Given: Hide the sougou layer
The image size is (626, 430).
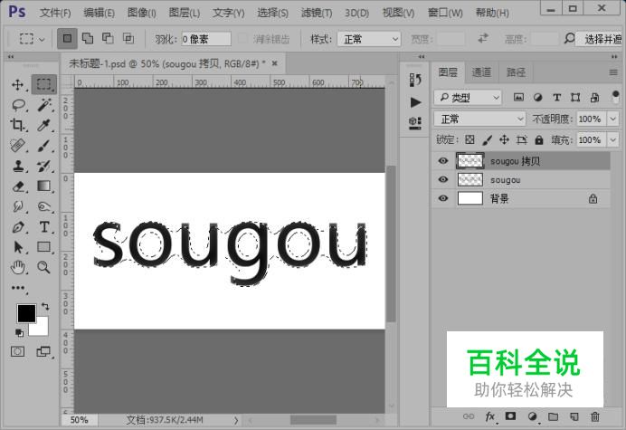Looking at the screenshot, I should [x=442, y=179].
